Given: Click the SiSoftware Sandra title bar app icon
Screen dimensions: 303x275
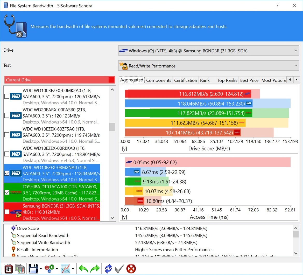Looking at the screenshot, I should tap(6, 5).
